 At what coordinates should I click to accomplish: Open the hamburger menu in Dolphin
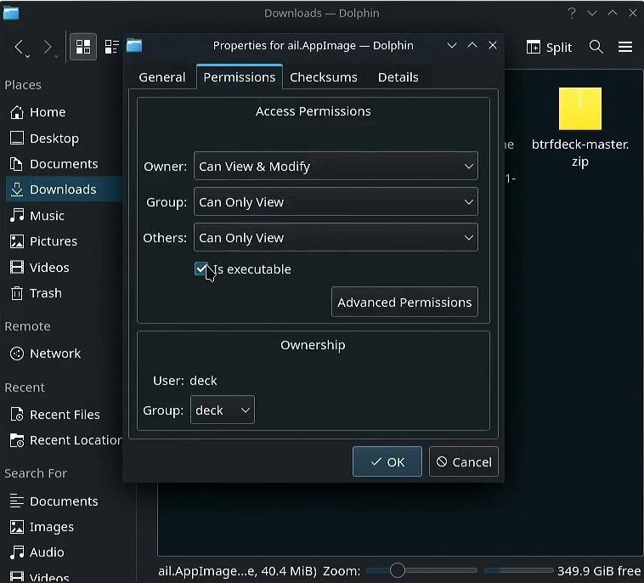625,47
